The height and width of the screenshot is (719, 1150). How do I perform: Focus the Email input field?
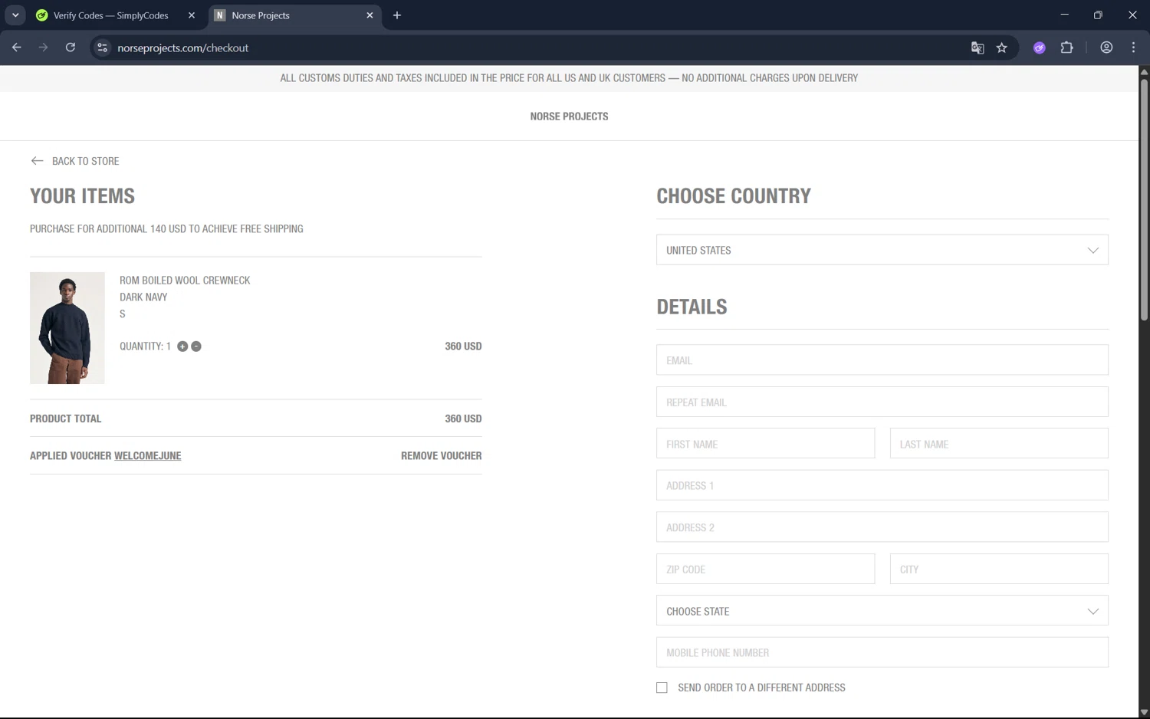[x=882, y=360]
